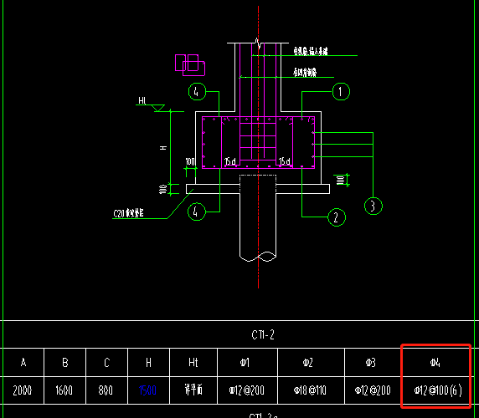Select the value 800 under C
Screen dimensions: 479x418
tap(106, 390)
